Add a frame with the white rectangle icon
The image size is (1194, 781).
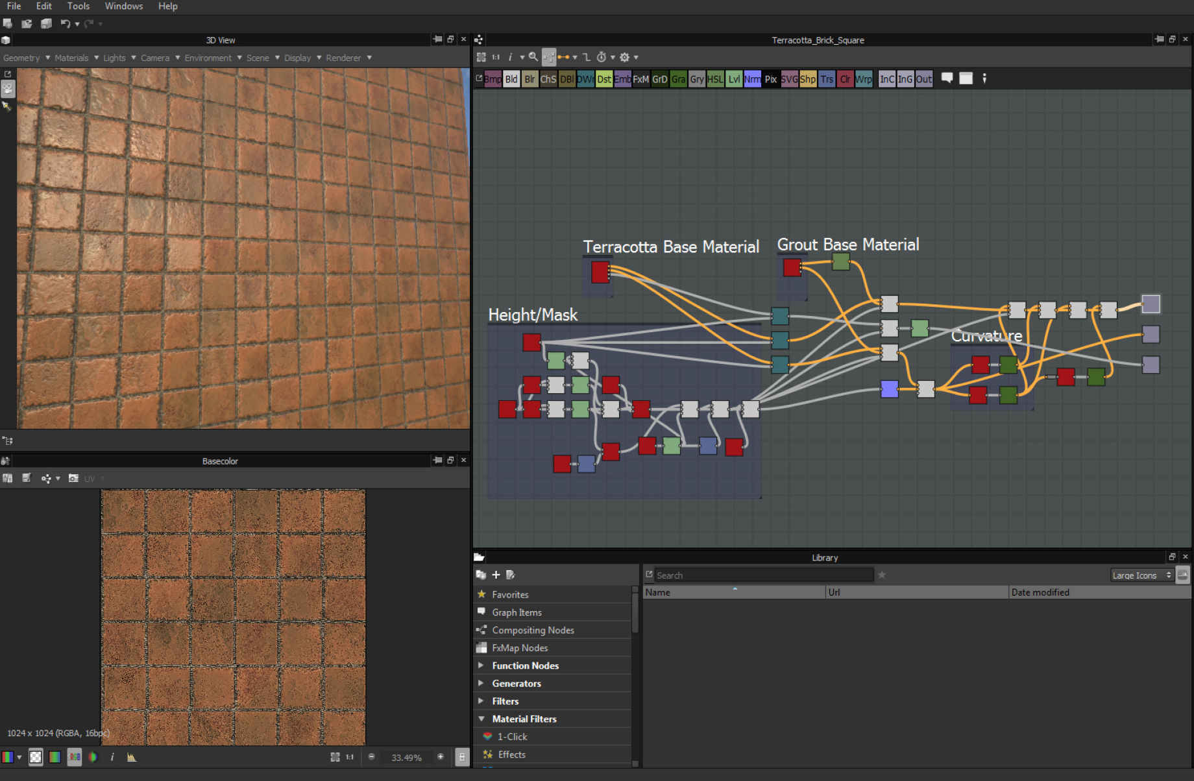(x=966, y=78)
